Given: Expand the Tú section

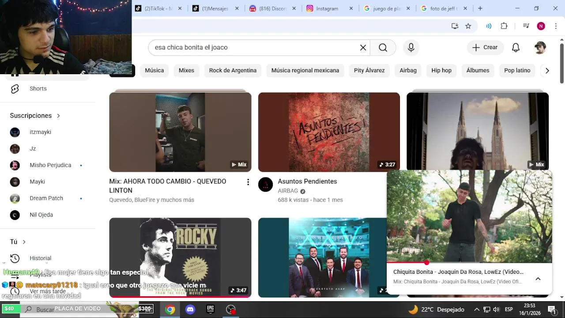Looking at the screenshot, I should click(x=18, y=242).
